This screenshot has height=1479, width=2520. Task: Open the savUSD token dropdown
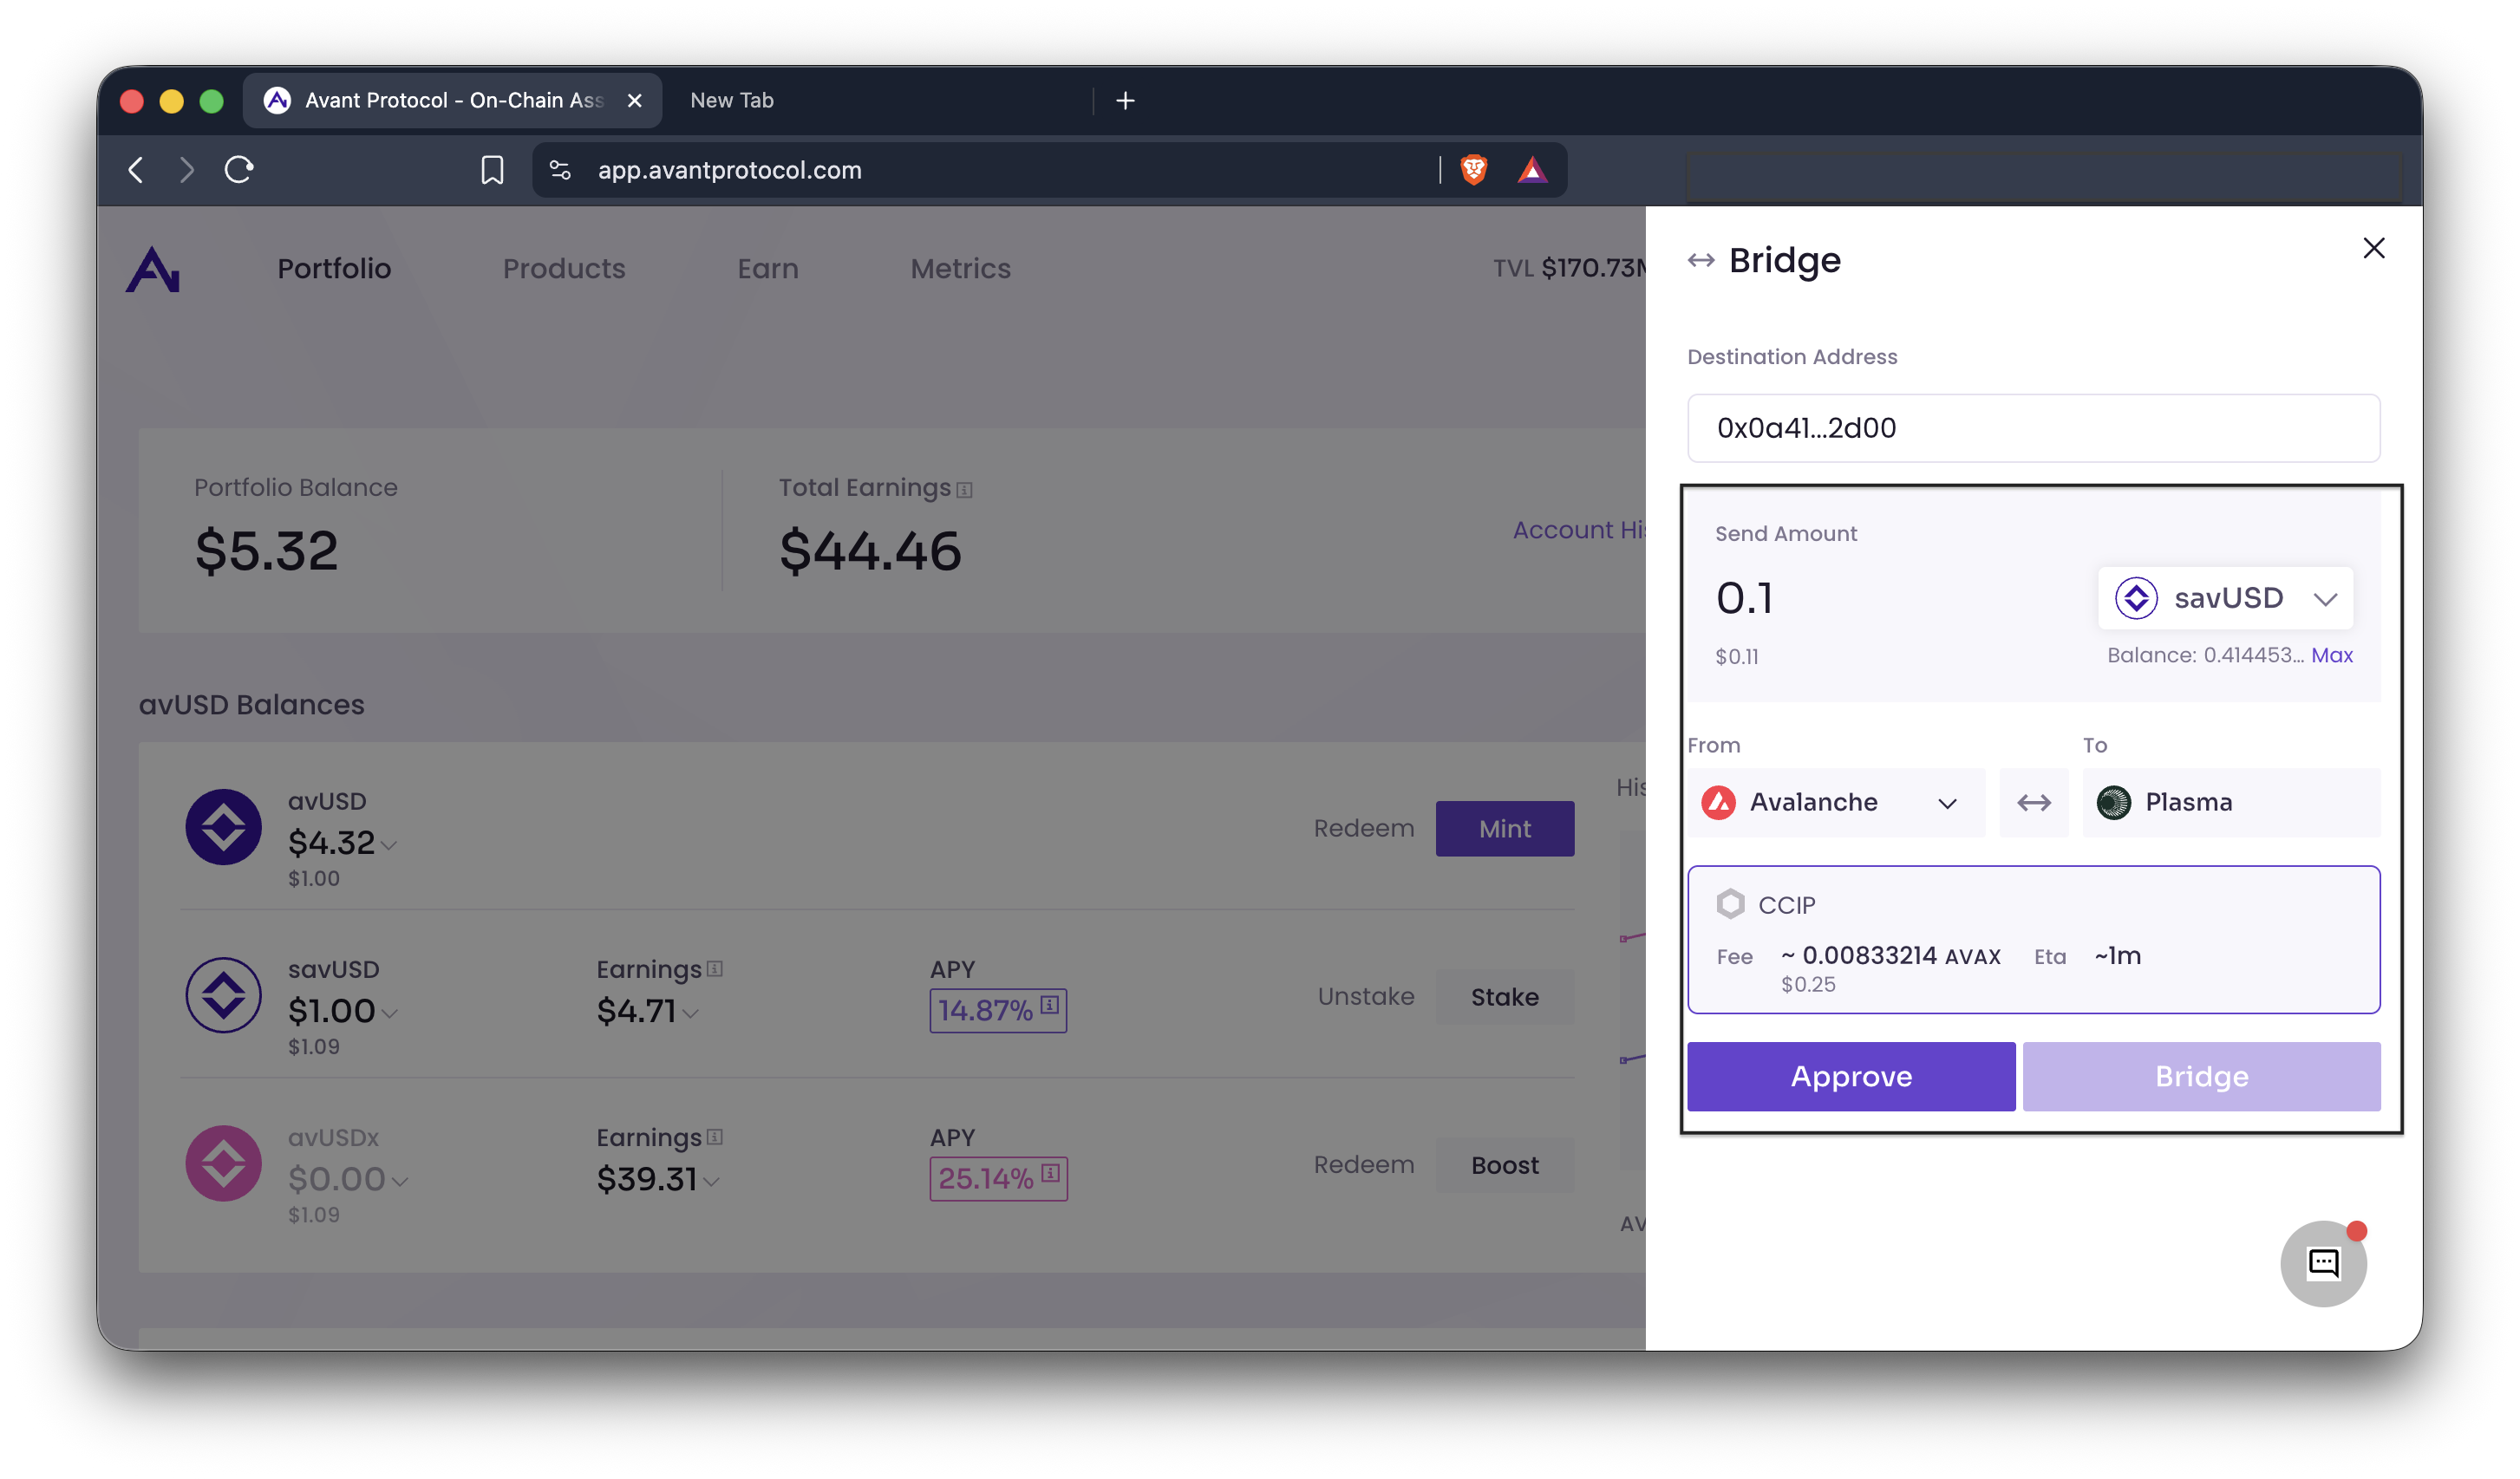pyautogui.click(x=2225, y=598)
